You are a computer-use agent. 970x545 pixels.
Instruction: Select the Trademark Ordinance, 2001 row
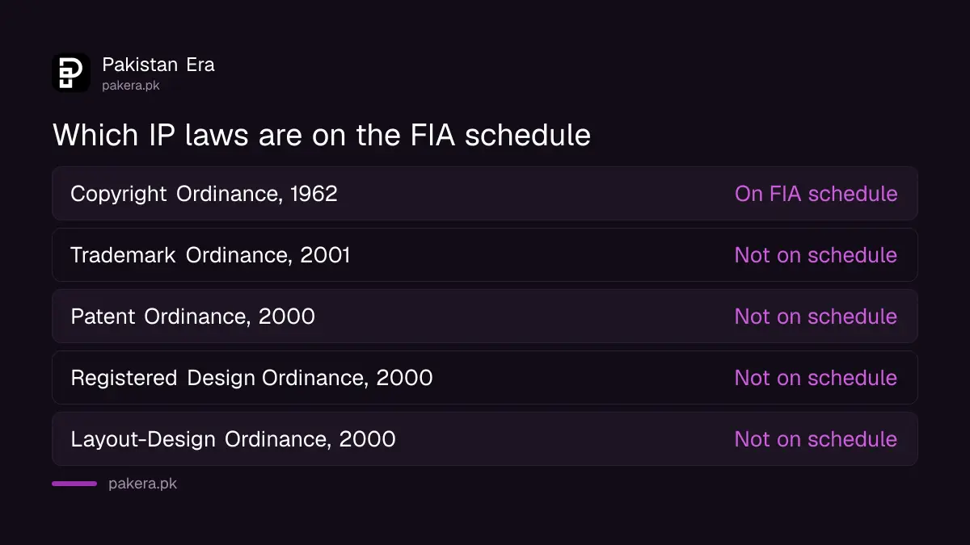(x=485, y=255)
